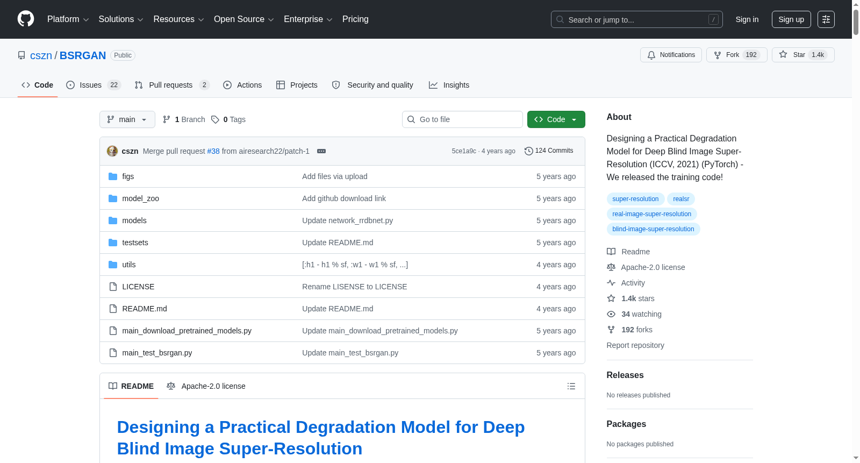Open the blind-image-super-resolution topic
Screen dimensions: 860x463
click(653, 229)
